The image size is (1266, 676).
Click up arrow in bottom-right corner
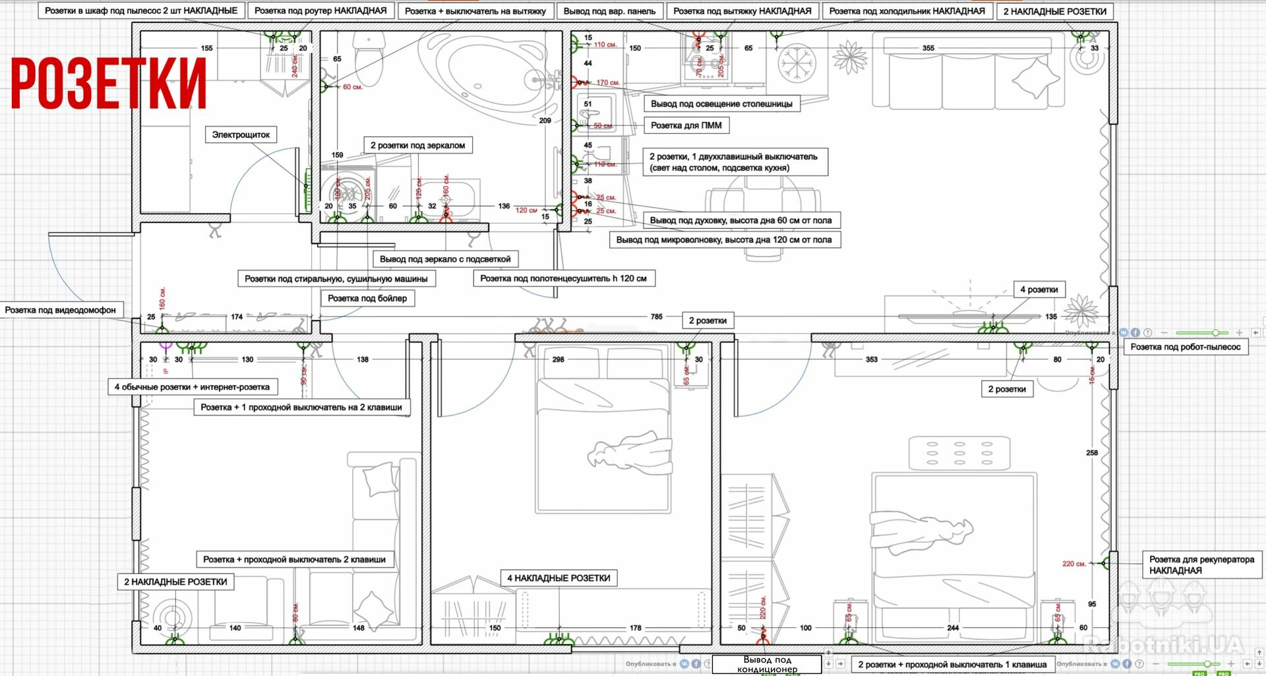coord(1259,652)
